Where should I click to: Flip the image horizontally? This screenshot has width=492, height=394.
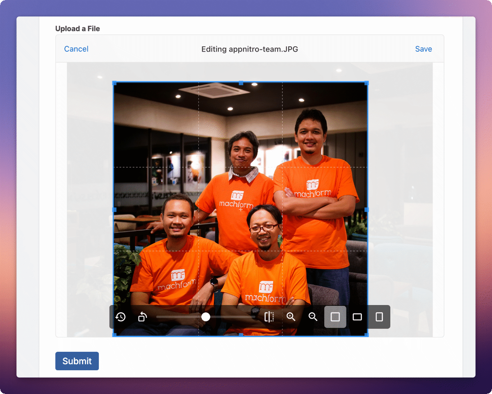[x=269, y=317]
